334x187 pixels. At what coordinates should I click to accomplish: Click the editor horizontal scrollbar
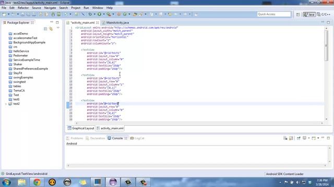pos(199,123)
